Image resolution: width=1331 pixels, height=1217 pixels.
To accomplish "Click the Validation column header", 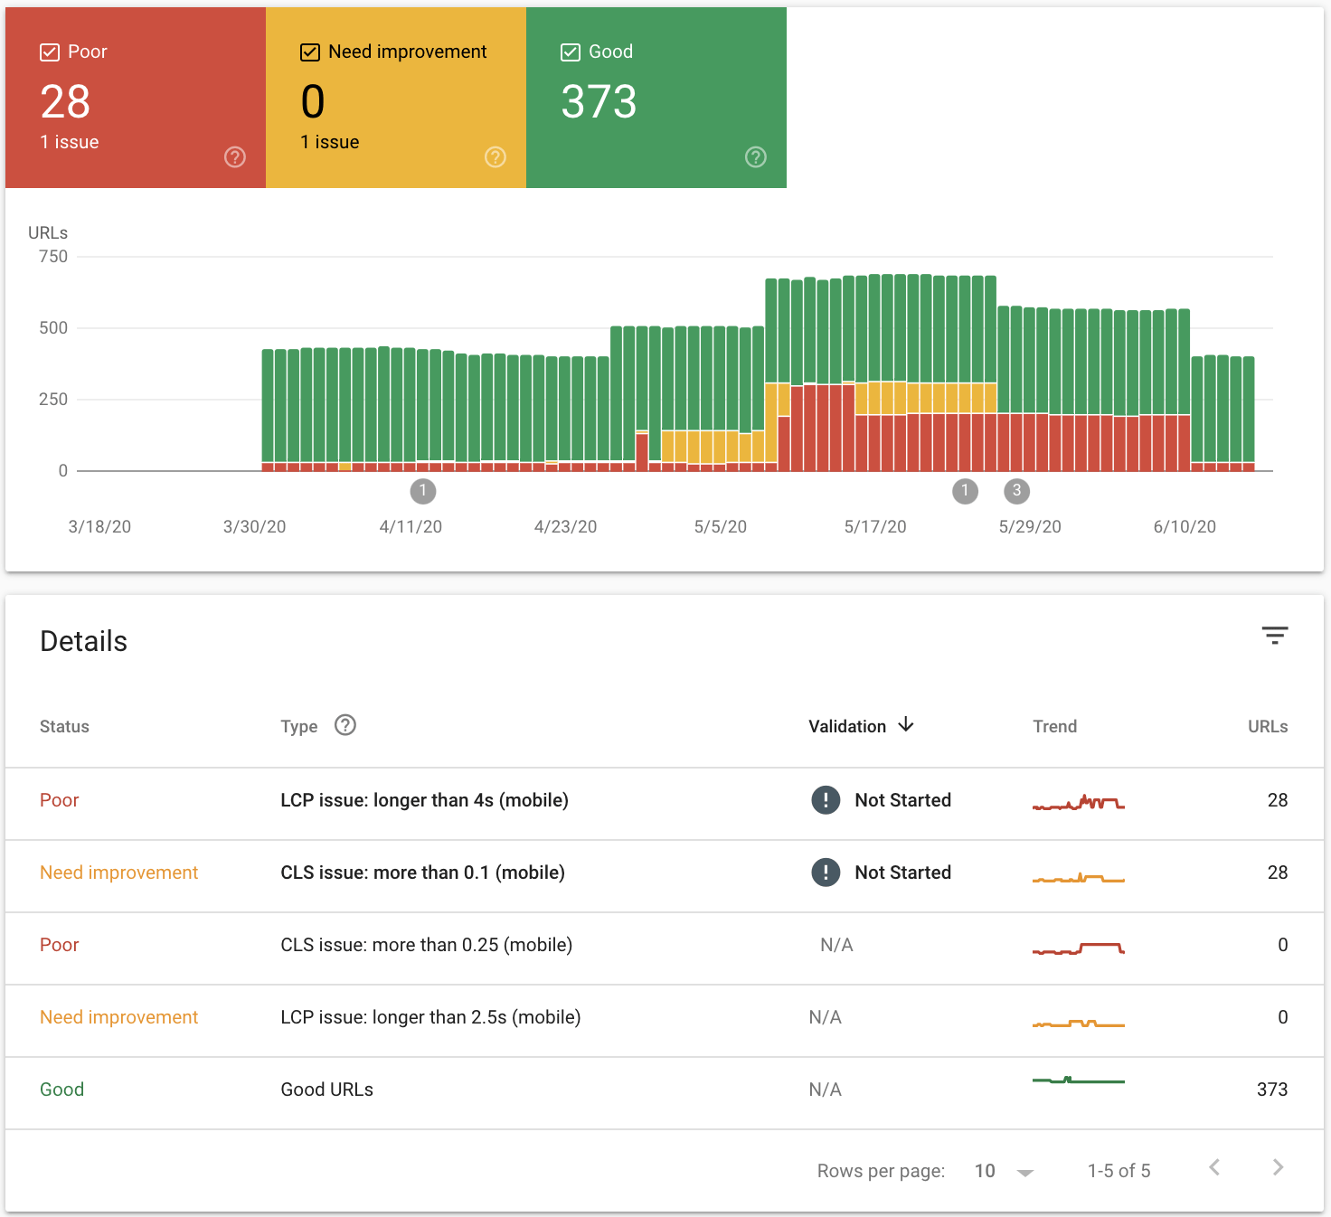I will tap(847, 726).
